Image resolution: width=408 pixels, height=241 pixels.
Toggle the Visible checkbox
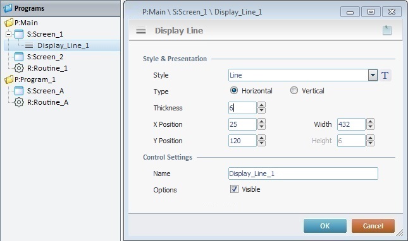[x=234, y=189]
